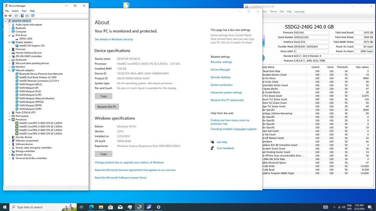
Task: Select the SSDG2-240G disk drive entry
Action: pos(26,39)
